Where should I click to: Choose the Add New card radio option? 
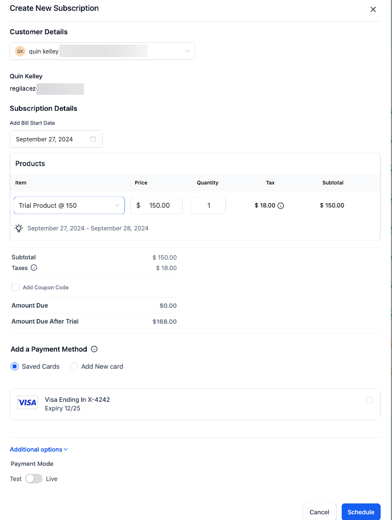(x=74, y=366)
